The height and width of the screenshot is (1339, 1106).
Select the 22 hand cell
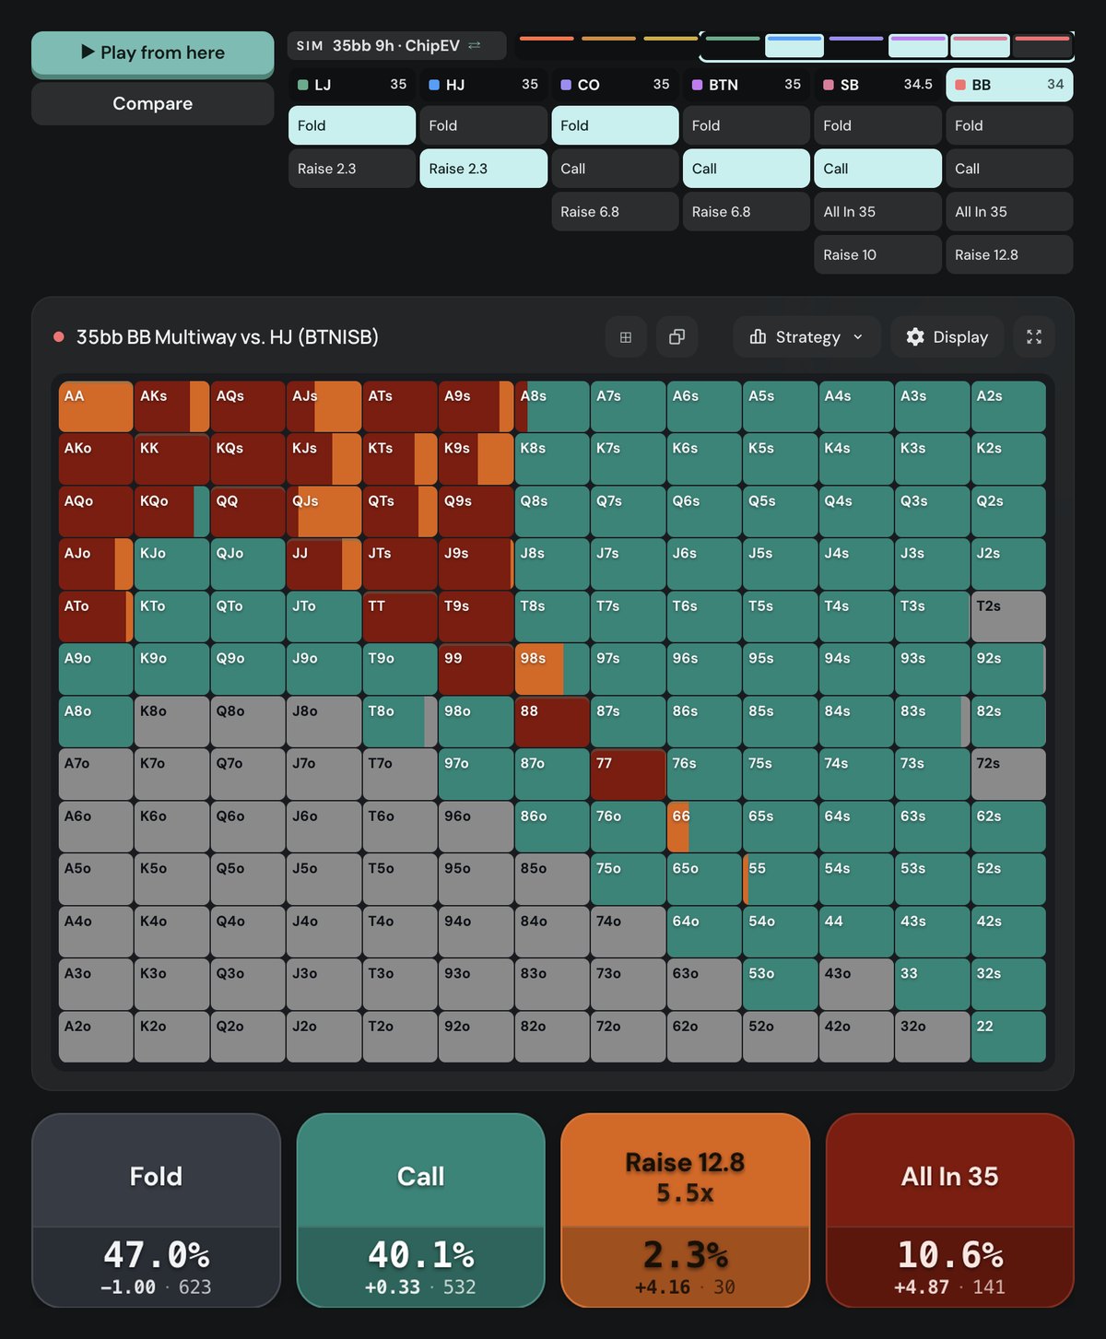point(1008,1037)
